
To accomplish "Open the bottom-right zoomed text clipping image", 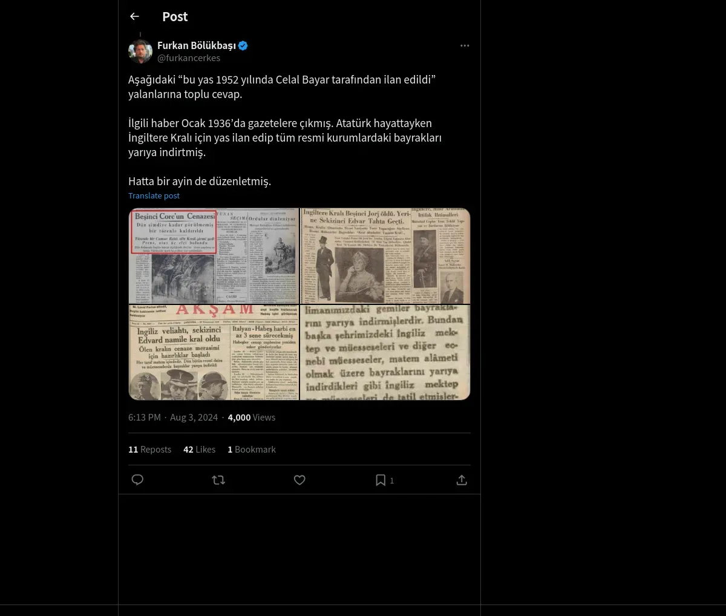I will point(385,352).
